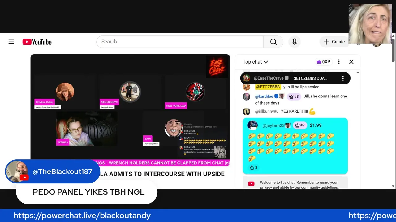Click the PEBBIES name label
The height and width of the screenshot is (222, 396).
tap(62, 142)
